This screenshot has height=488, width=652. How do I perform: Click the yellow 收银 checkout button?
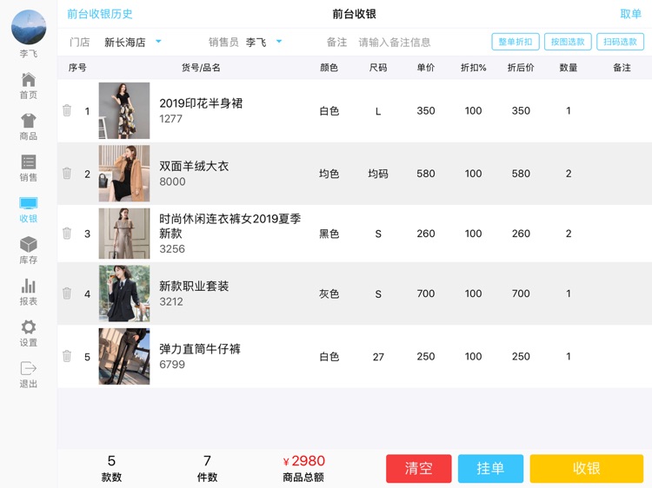587,469
